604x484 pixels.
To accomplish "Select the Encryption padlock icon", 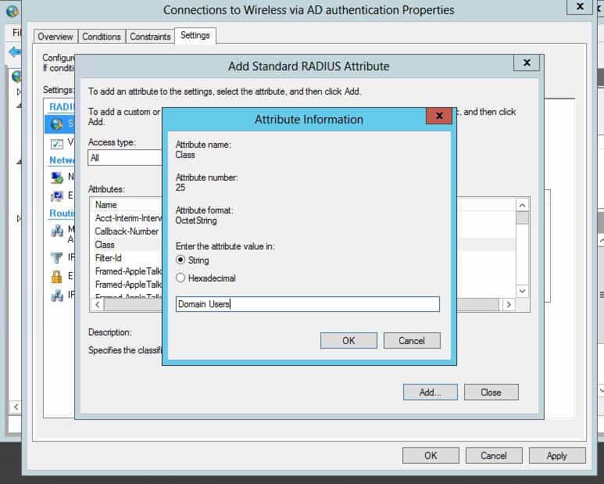I will [x=57, y=276].
